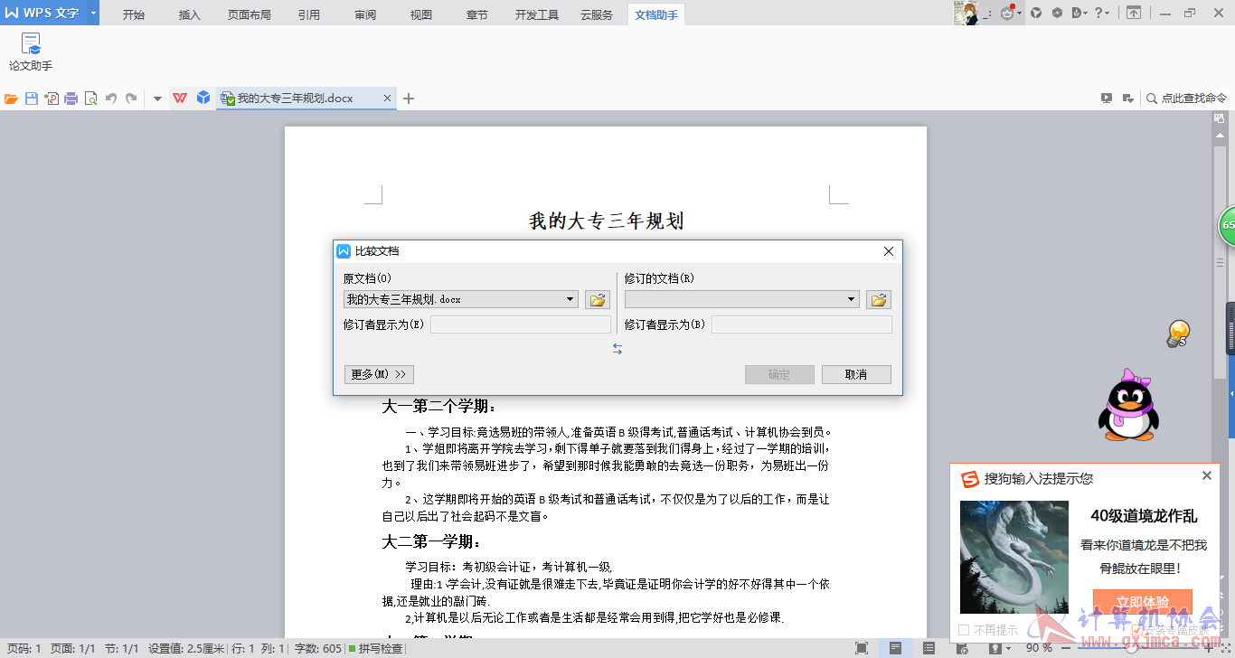Click the 修订者显示为(B) input field
Viewport: 1235px width, 658px height.
click(802, 324)
